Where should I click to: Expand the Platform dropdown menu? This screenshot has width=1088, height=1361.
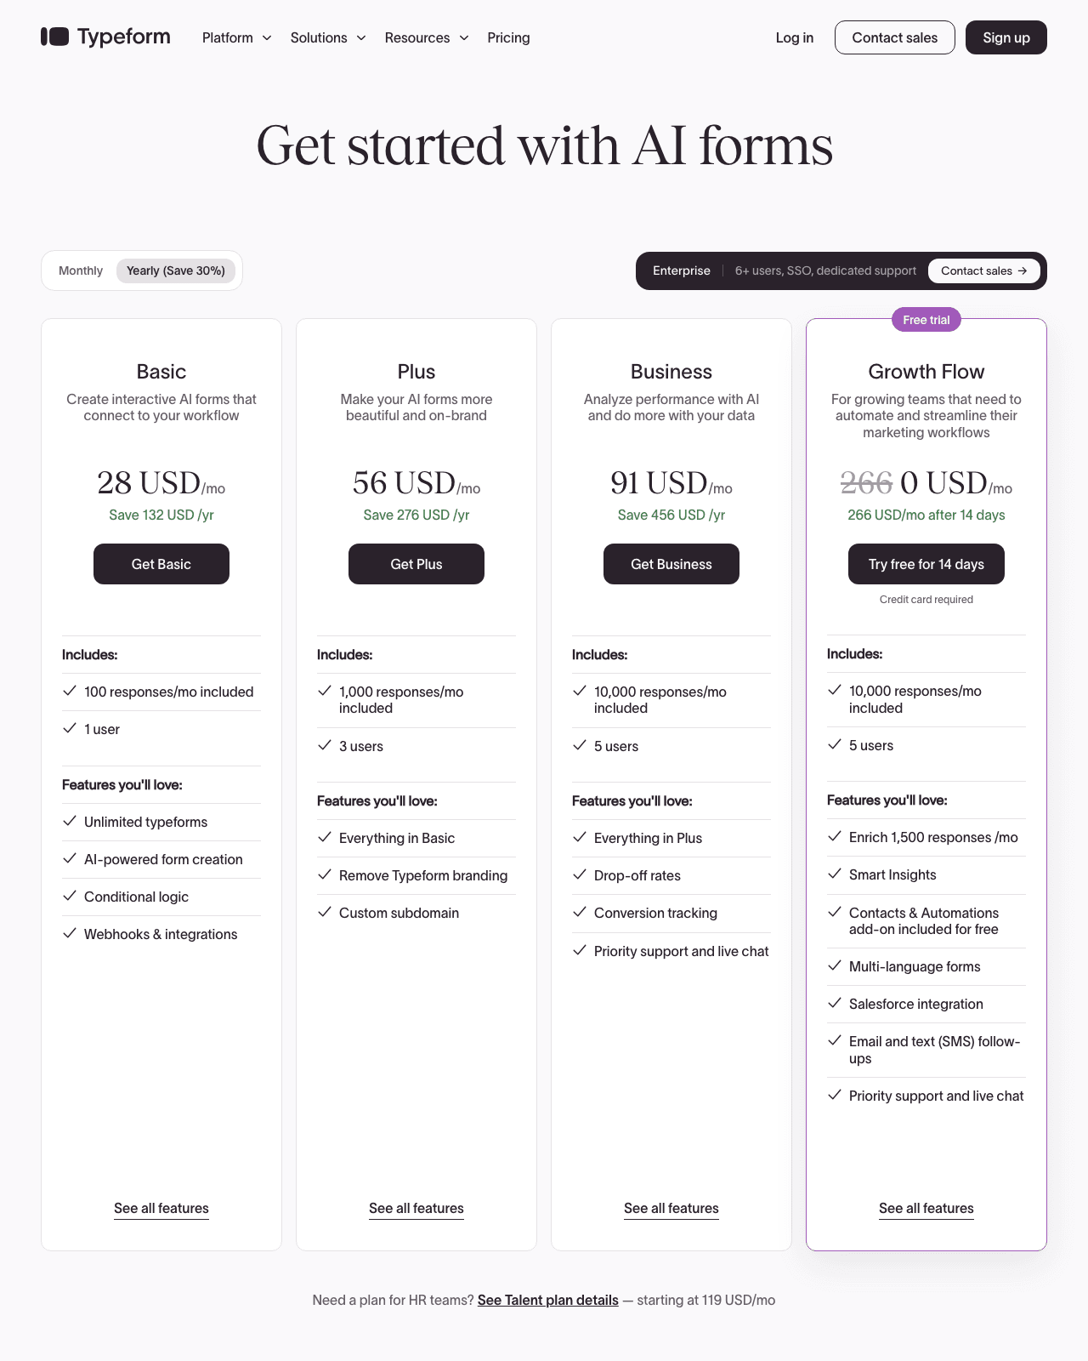coord(237,37)
